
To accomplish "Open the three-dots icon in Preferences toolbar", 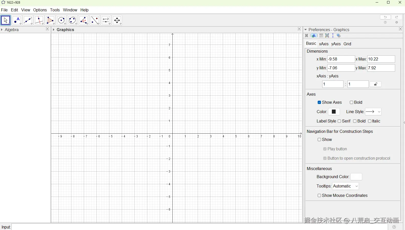I will pos(333,36).
